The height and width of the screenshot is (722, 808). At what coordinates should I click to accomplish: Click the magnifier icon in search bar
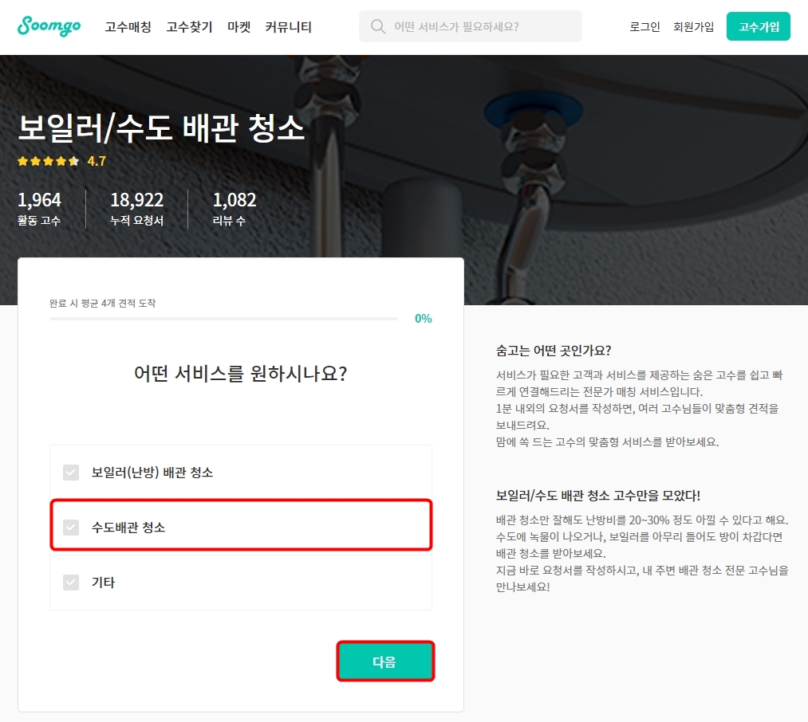click(376, 26)
